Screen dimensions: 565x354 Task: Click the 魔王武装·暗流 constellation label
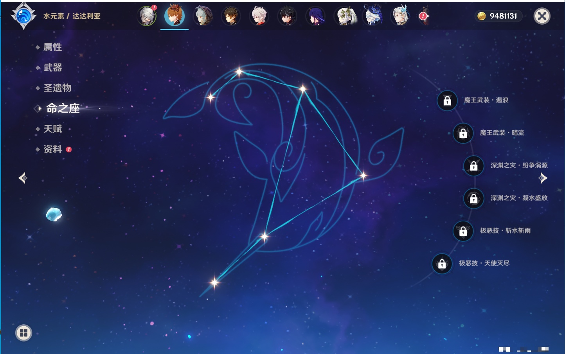(502, 133)
